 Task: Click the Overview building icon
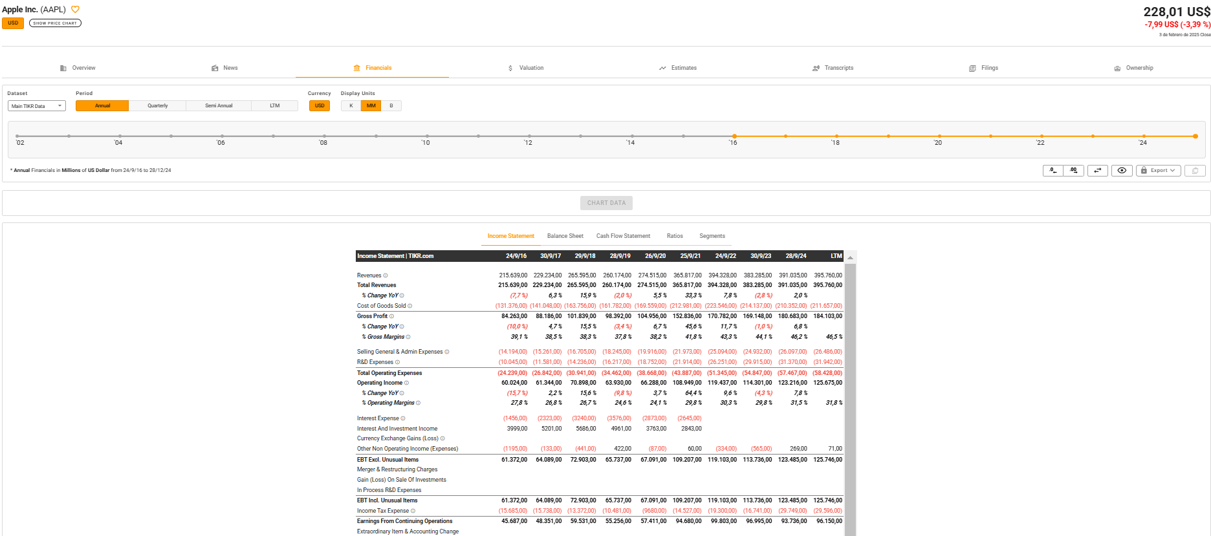(x=63, y=68)
